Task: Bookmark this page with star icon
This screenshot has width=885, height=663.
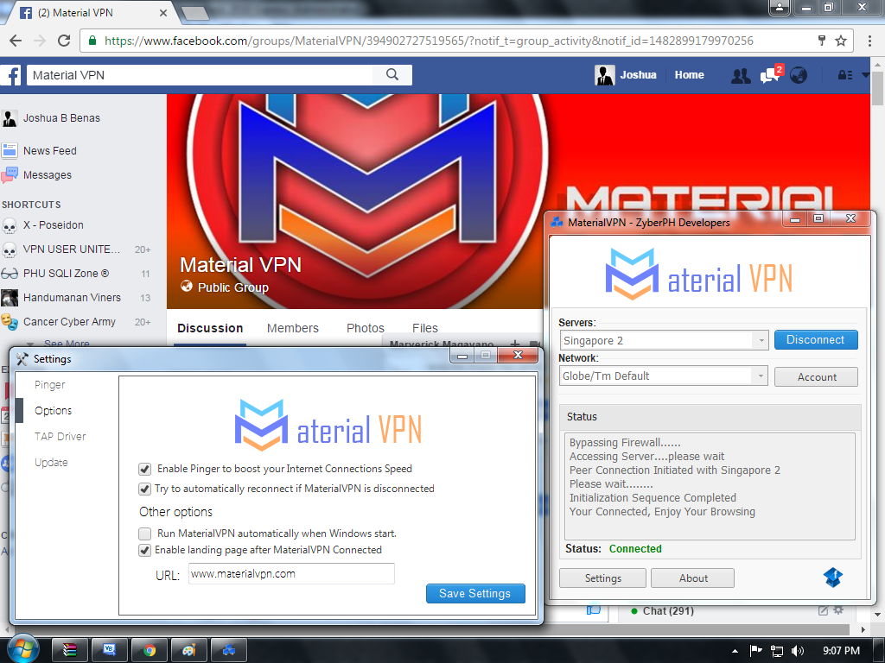Action: [x=841, y=41]
